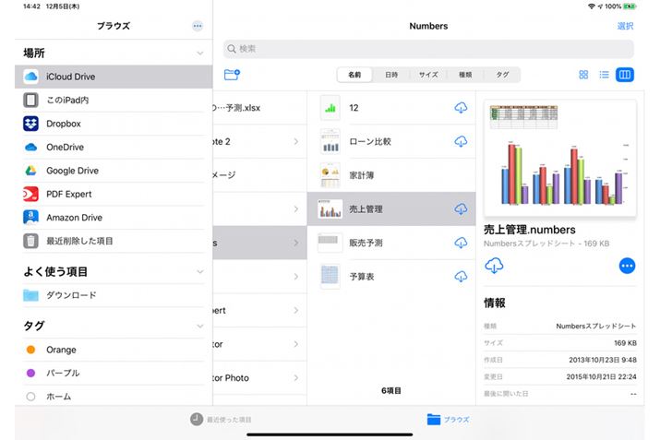This screenshot has height=440, width=660.
Task: Switch to ブラウズ tab at bottom
Action: click(448, 419)
